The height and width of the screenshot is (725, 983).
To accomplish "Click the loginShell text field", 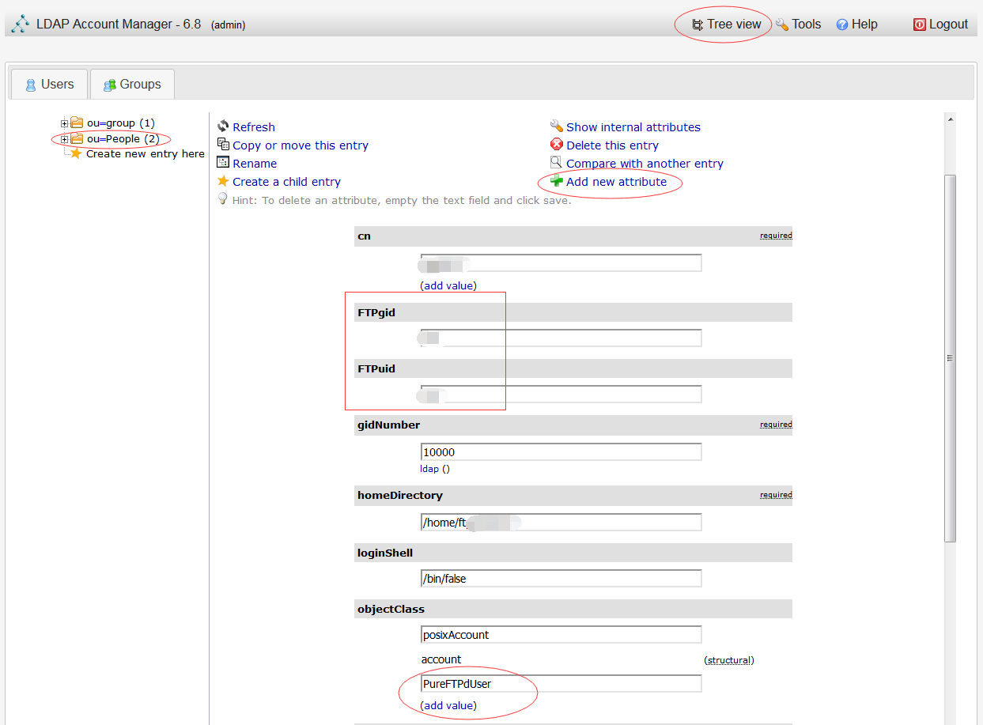I will click(561, 579).
